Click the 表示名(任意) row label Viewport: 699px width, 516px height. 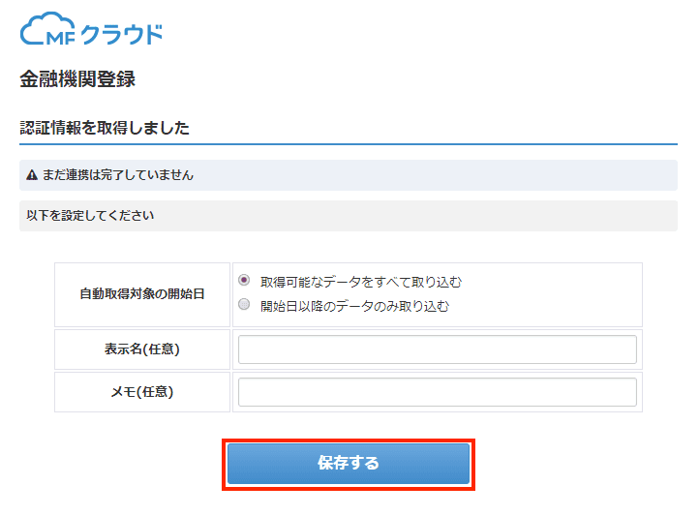pyautogui.click(x=142, y=349)
